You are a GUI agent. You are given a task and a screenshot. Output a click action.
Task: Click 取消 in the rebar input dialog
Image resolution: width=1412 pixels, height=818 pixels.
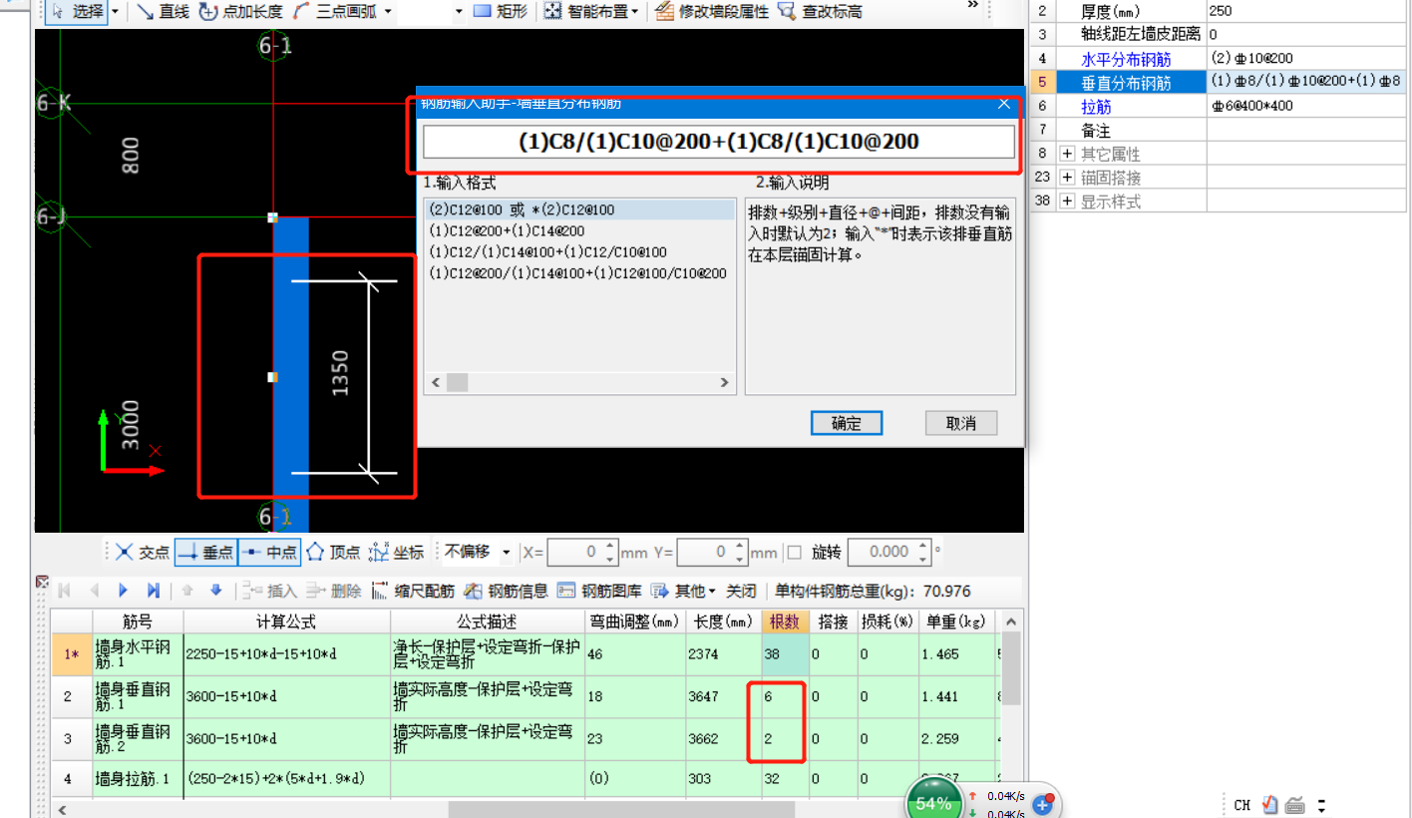tap(961, 423)
